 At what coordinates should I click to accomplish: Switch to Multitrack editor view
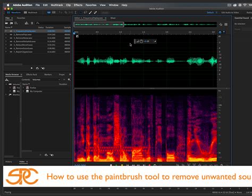30,13
